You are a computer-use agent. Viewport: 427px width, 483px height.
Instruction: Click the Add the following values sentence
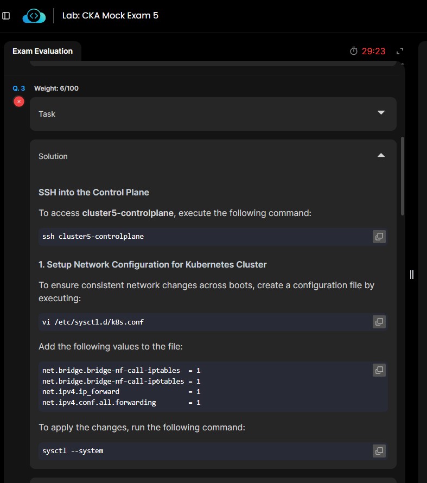point(111,347)
